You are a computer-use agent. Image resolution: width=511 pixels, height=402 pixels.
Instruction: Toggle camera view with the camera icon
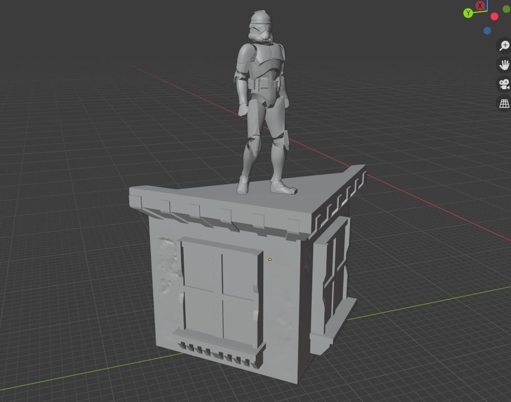(x=504, y=84)
